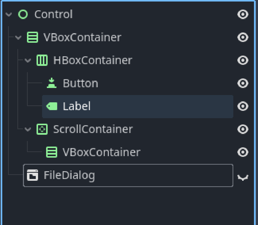Image resolution: width=258 pixels, height=225 pixels.
Task: Toggle the ScrollContainer's eye icon
Action: click(x=242, y=129)
